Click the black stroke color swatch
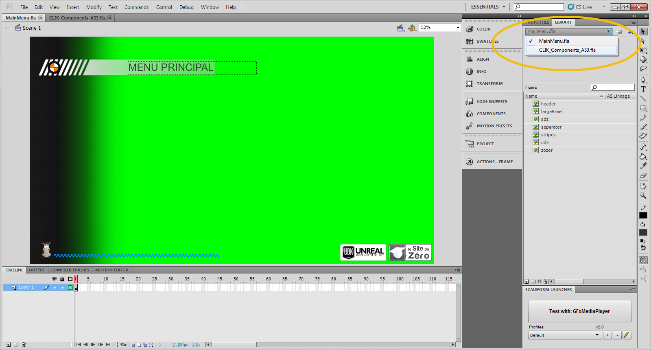 click(x=643, y=216)
